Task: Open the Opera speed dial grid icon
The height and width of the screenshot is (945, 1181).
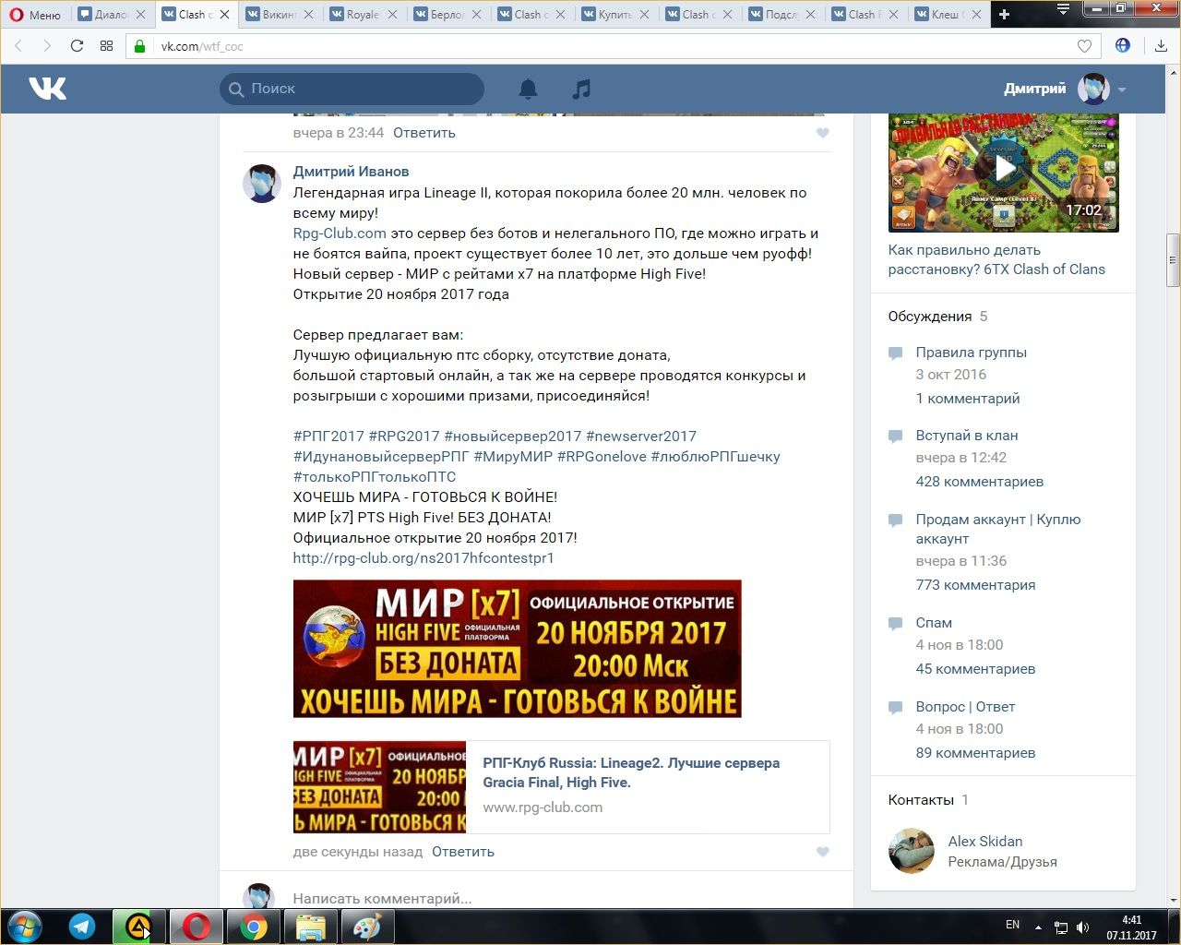Action: coord(106,46)
